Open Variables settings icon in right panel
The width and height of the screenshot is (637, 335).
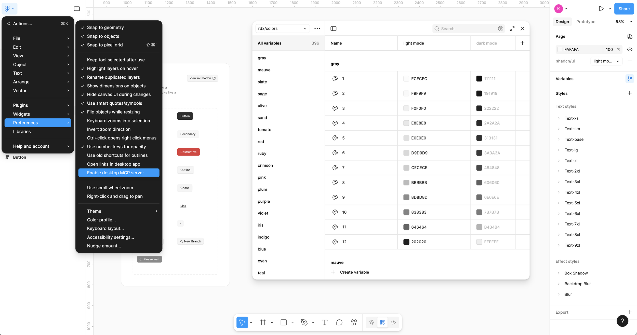[630, 79]
